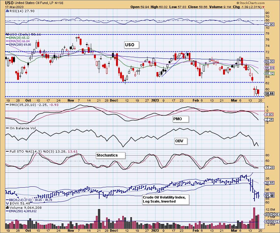
Task: Click the 51.48 OVX axis tag
Action: click(x=269, y=196)
